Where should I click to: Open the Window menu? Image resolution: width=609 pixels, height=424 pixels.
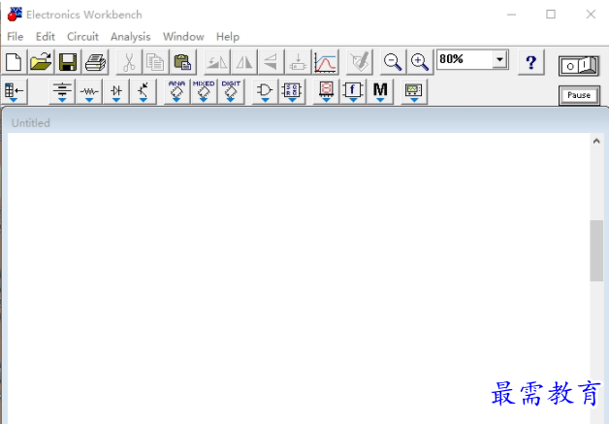point(183,37)
